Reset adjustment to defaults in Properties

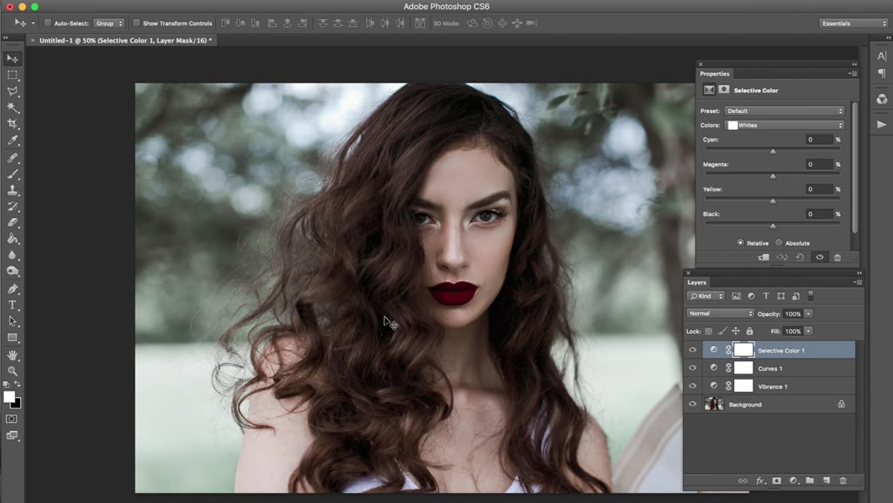[800, 257]
